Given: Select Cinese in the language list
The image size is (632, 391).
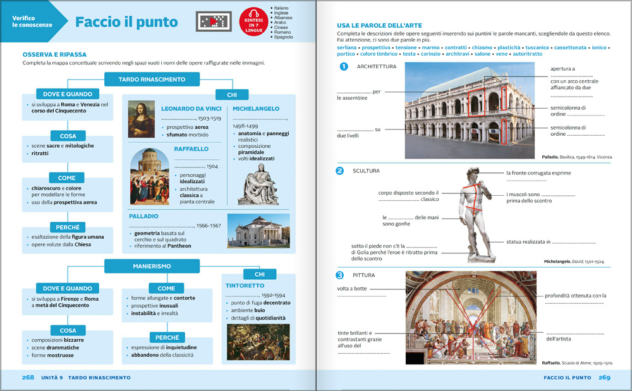Looking at the screenshot, I should (281, 27).
